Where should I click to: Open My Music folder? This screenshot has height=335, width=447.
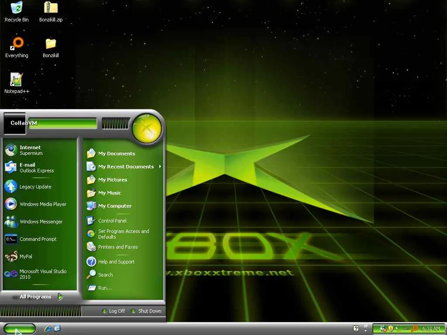click(x=124, y=193)
